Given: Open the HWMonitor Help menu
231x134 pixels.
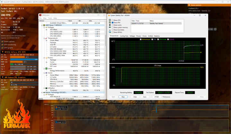Looking at the screenshot, I should pyautogui.click(x=55, y=18).
